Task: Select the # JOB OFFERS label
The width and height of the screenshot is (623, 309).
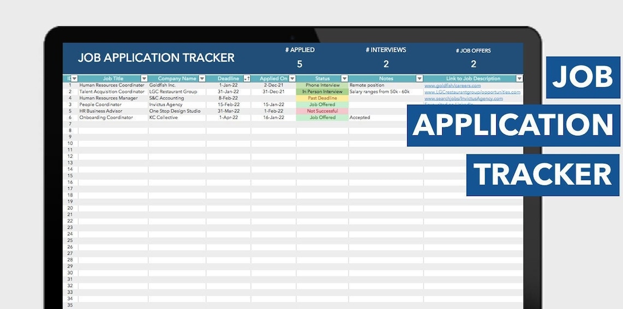Action: (x=473, y=51)
